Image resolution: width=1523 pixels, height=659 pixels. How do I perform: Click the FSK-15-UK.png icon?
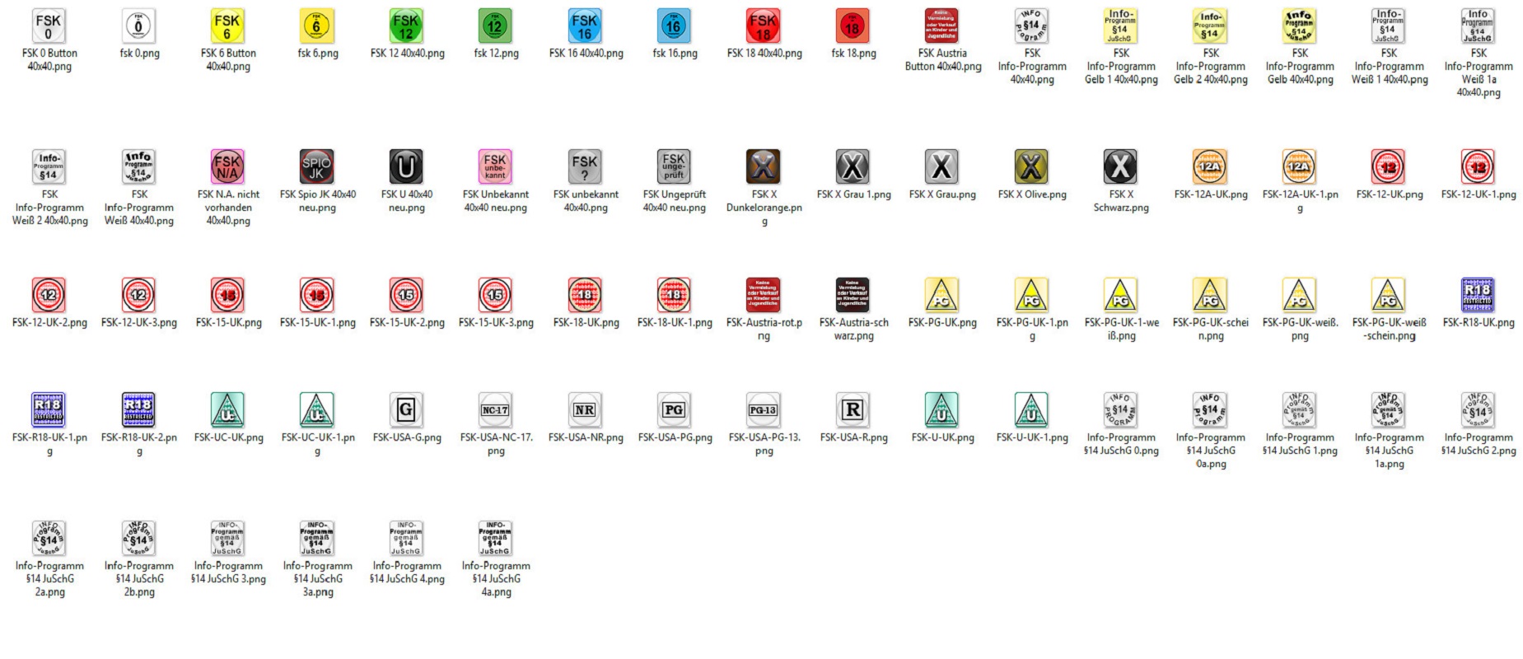pyautogui.click(x=228, y=295)
